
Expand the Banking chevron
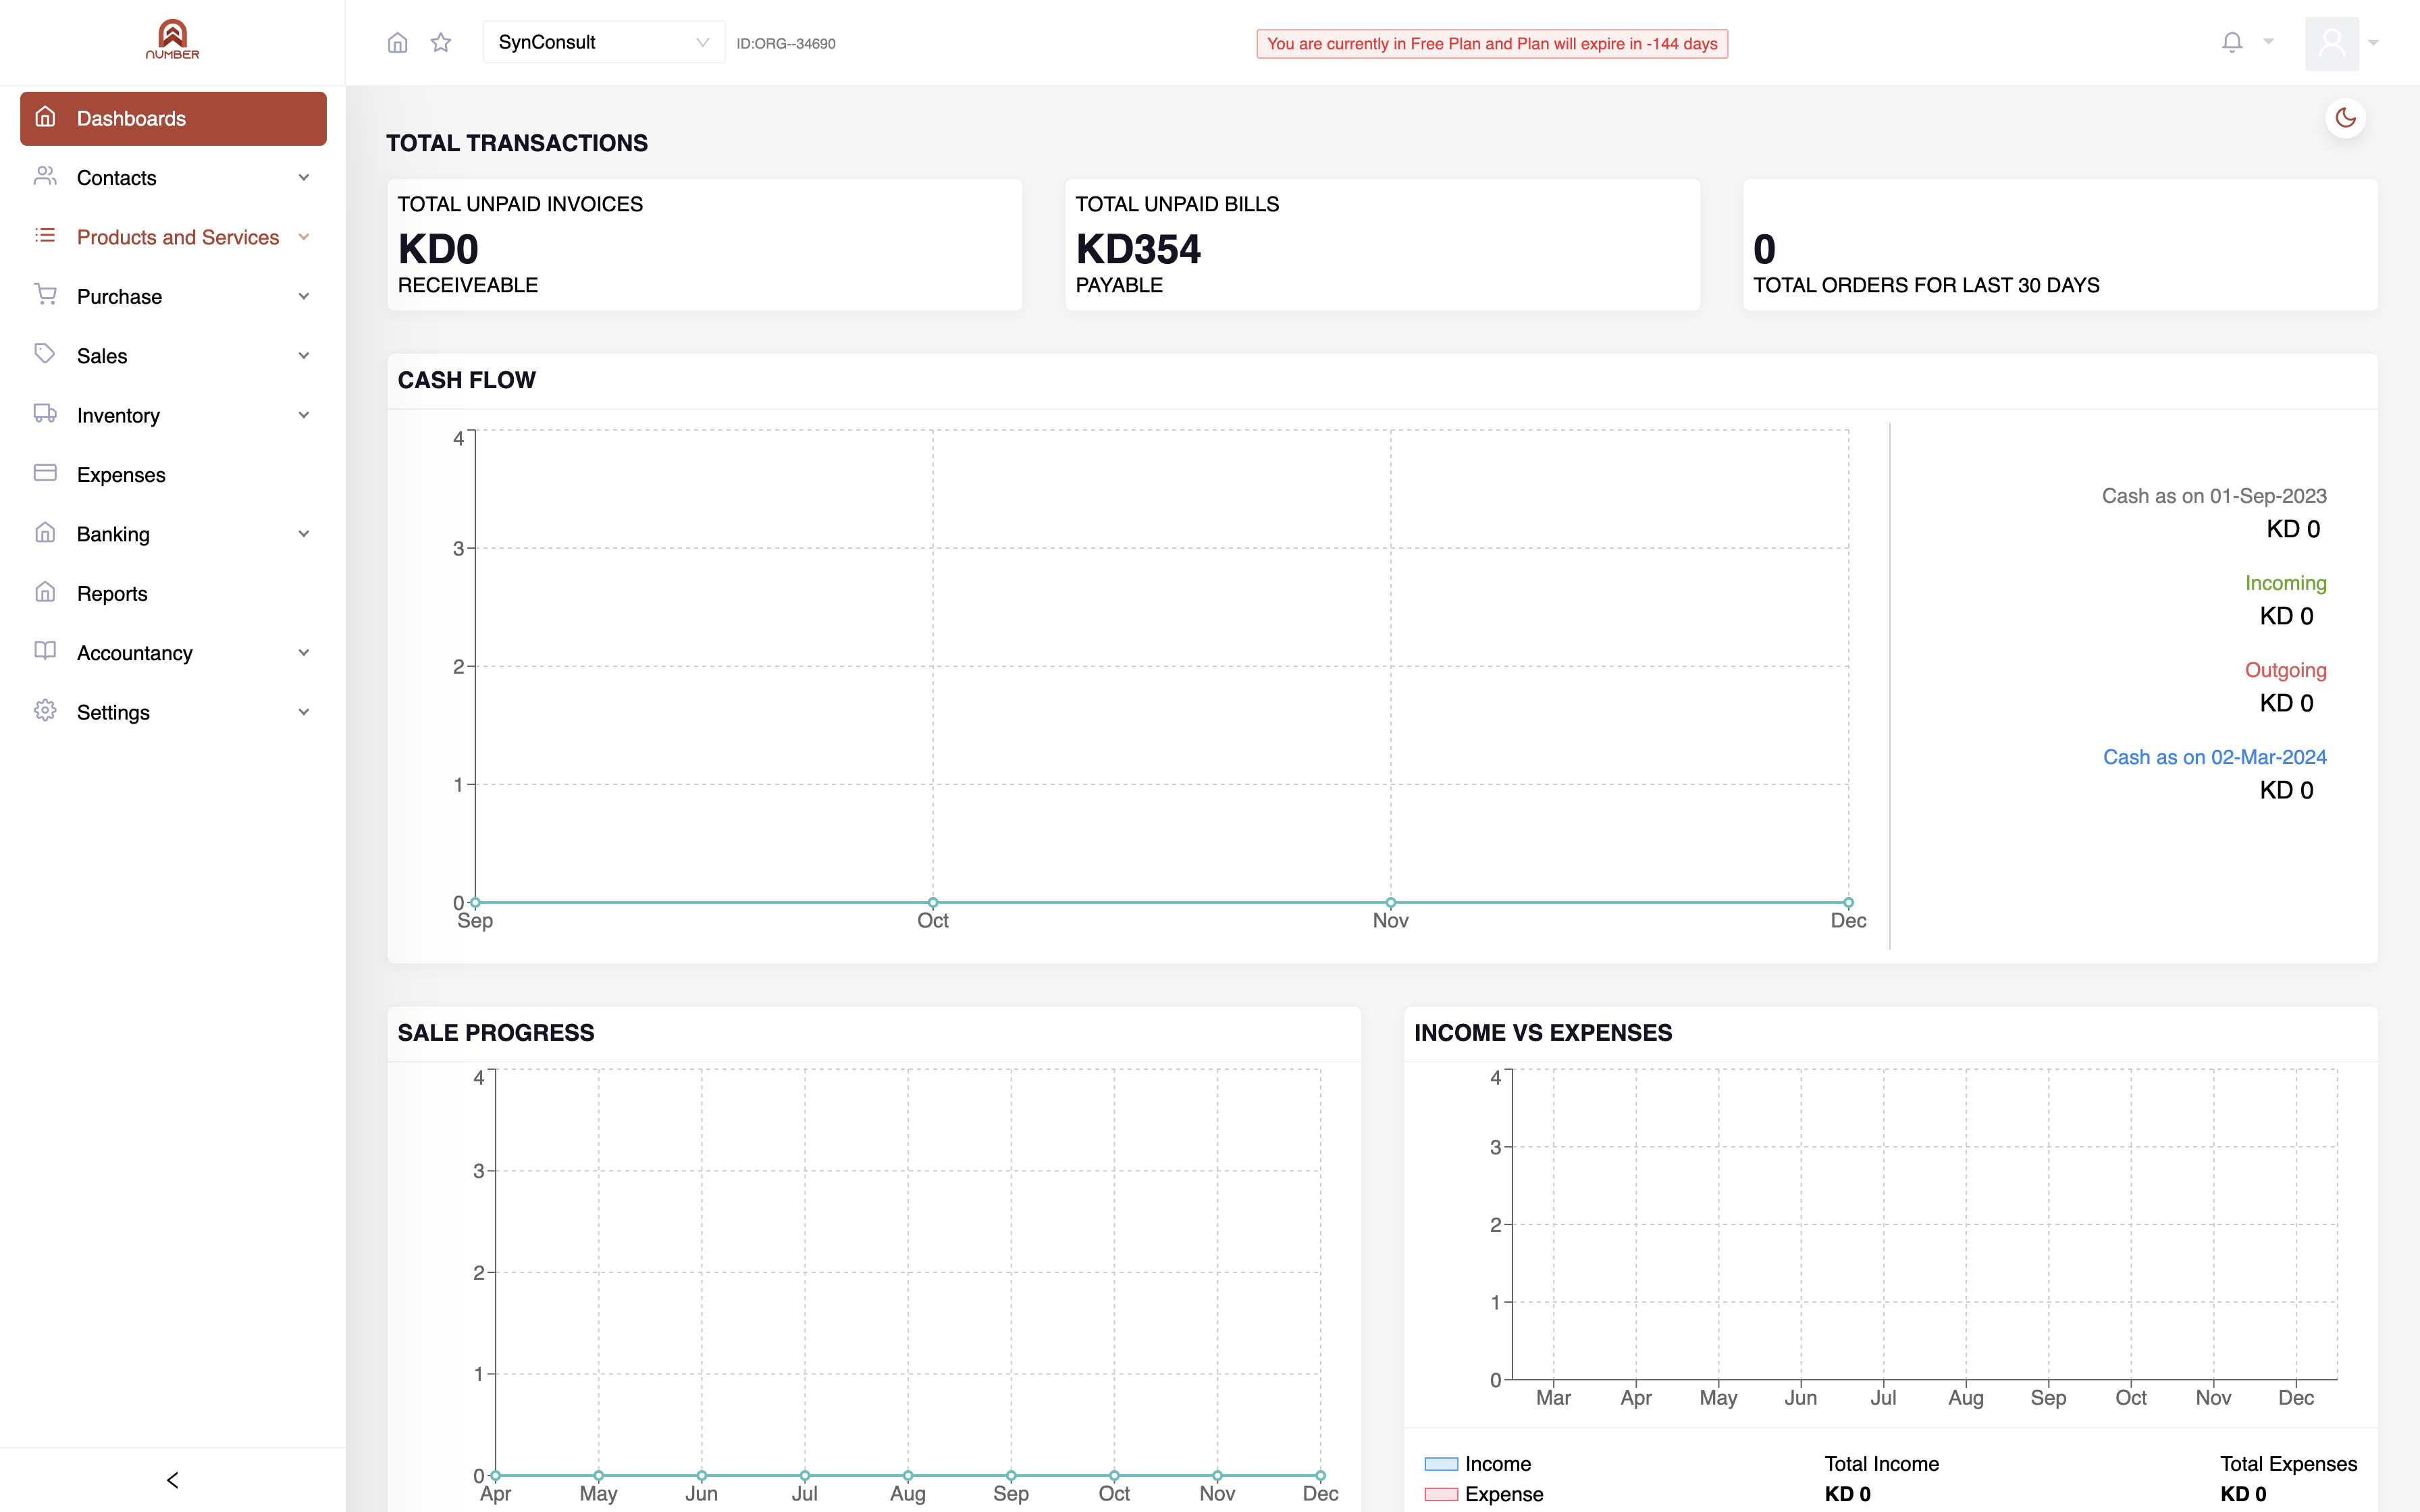click(x=304, y=534)
